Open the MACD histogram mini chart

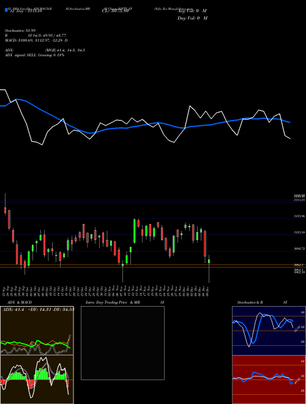point(37,380)
